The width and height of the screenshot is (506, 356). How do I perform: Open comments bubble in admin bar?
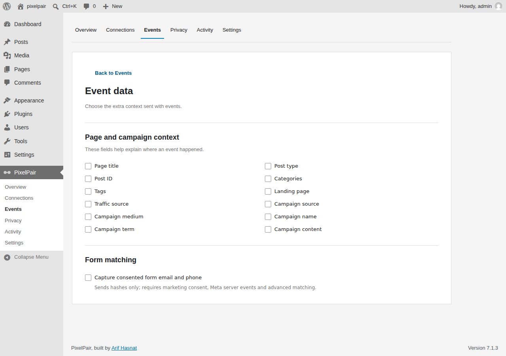(86, 6)
